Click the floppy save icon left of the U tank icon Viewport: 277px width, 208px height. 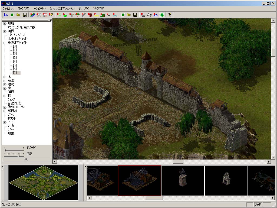135,15
